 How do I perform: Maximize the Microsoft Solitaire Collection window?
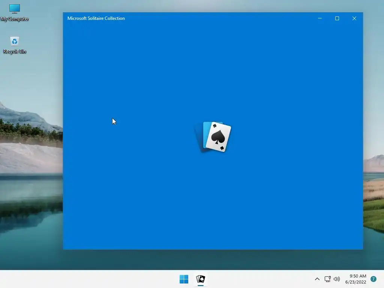(x=337, y=18)
